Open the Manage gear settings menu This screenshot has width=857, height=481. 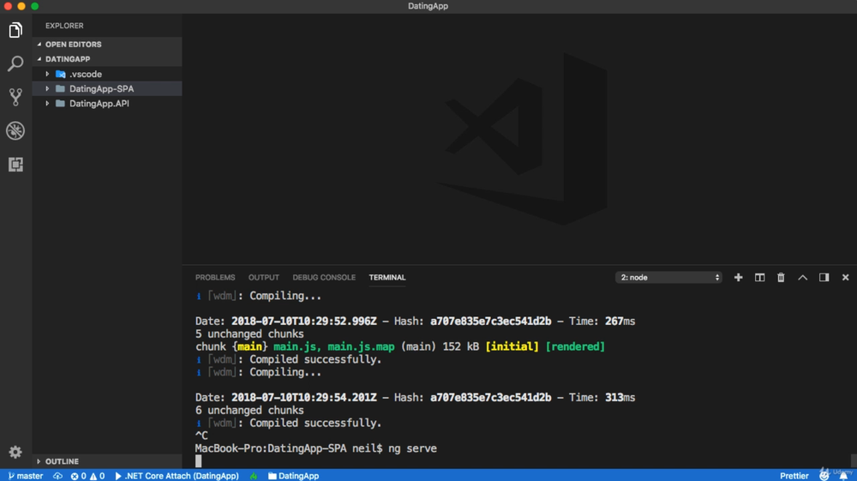pos(15,452)
